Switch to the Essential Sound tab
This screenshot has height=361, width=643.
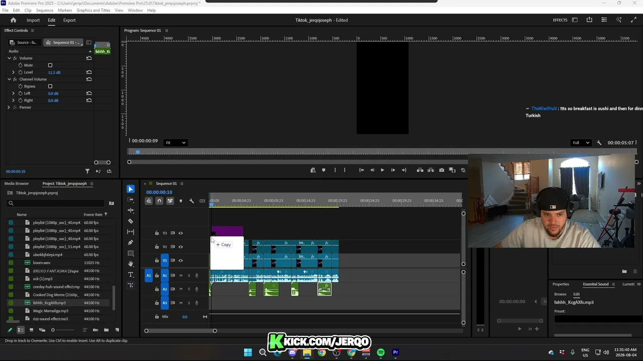pyautogui.click(x=596, y=284)
